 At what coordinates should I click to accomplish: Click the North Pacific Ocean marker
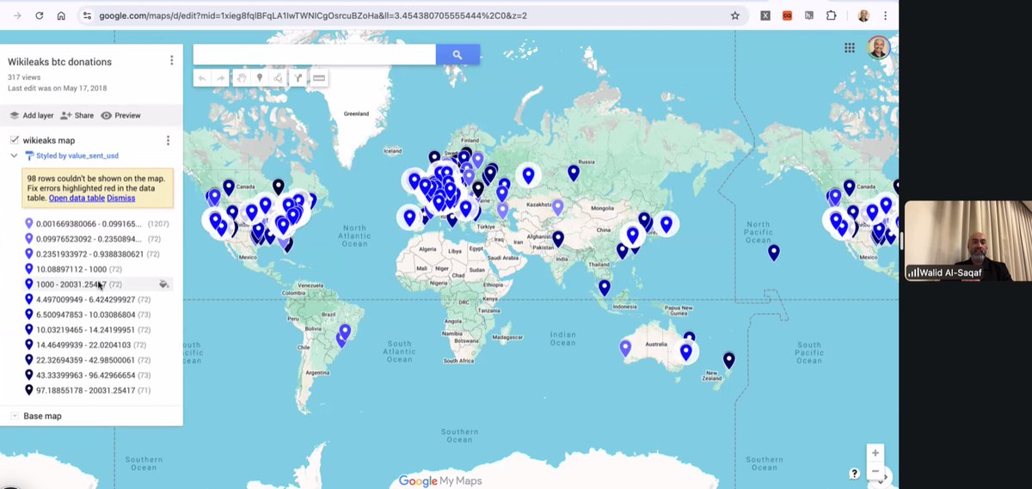point(774,253)
